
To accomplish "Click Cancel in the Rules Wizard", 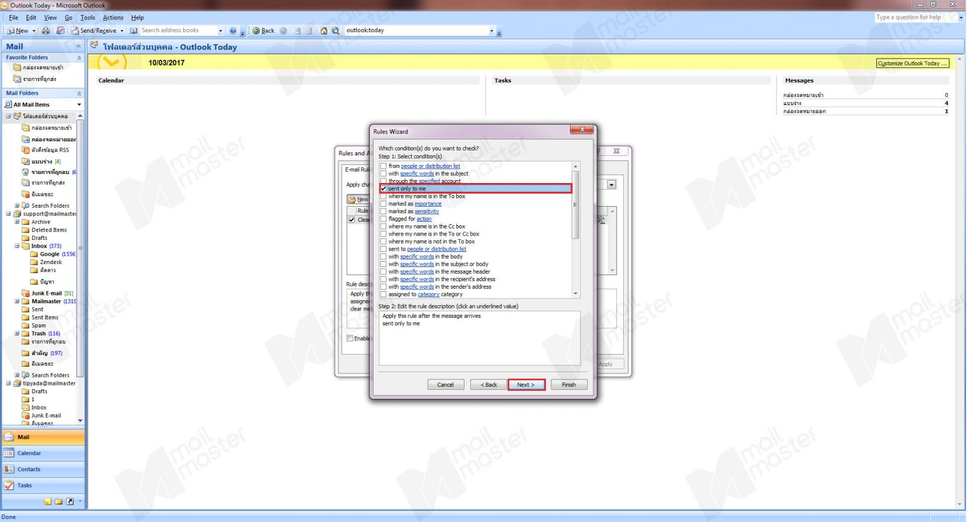I will (445, 385).
